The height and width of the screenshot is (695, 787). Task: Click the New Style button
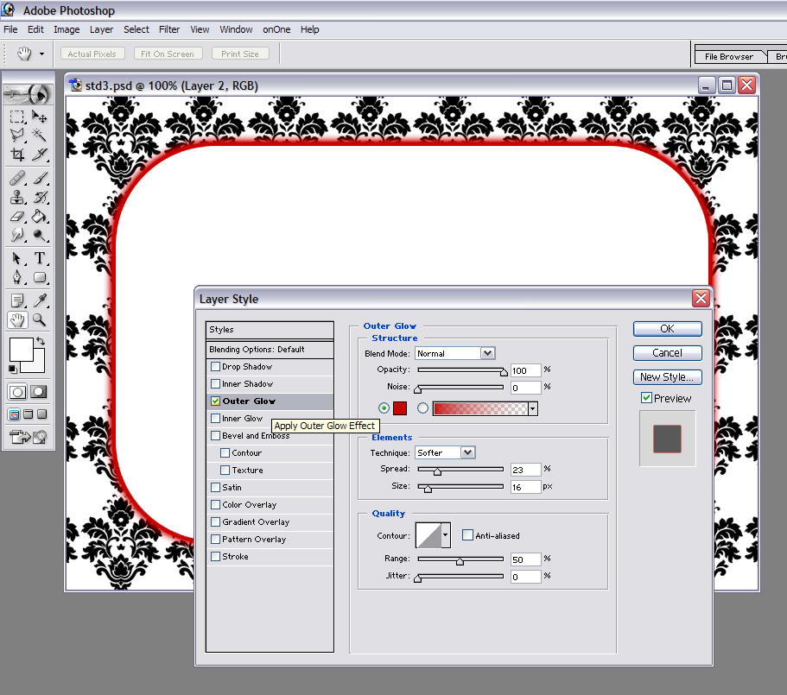(x=667, y=376)
